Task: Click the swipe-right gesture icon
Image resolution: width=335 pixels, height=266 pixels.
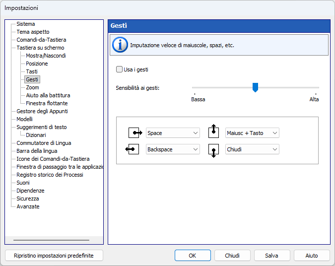Action: (135, 133)
